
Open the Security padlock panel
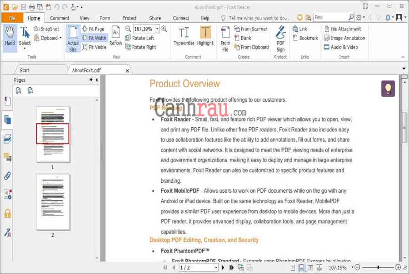8,214
